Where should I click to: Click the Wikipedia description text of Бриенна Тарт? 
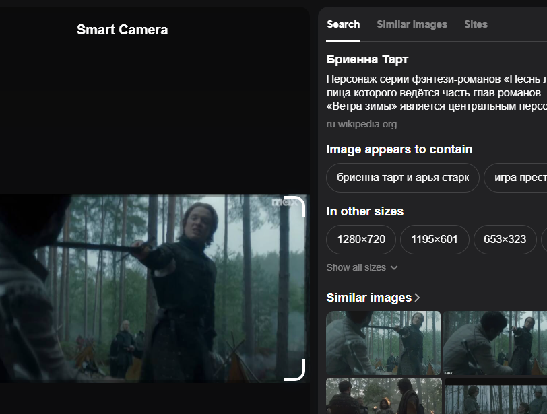coord(437,92)
